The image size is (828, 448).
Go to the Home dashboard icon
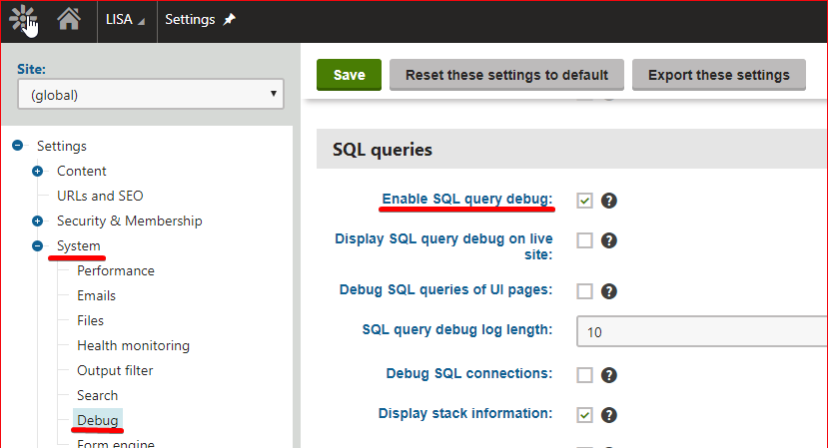(69, 20)
